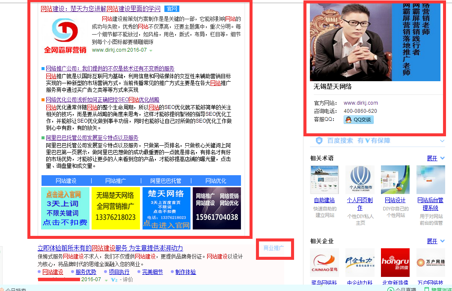452x291 pixels.
Task: Click the 全网霸屏营销 logo image
Action: click(65, 36)
